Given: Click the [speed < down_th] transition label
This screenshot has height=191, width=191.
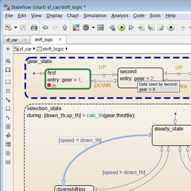Looking at the screenshot, I should coord(80,140).
